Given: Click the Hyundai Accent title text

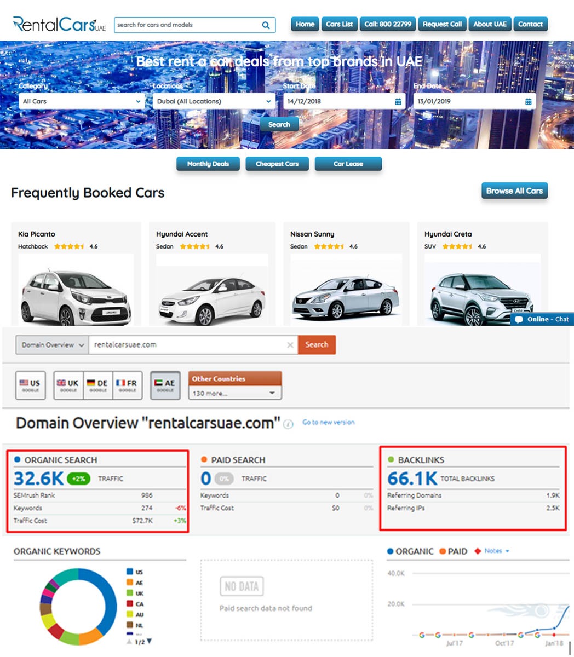Looking at the screenshot, I should click(182, 234).
